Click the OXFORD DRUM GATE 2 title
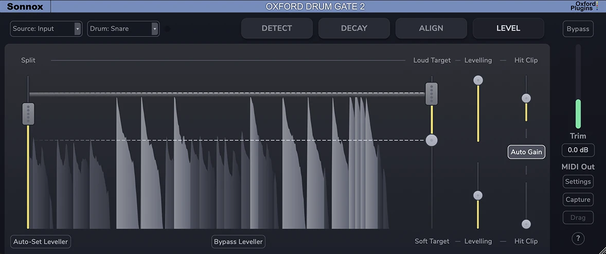 pyautogui.click(x=315, y=7)
